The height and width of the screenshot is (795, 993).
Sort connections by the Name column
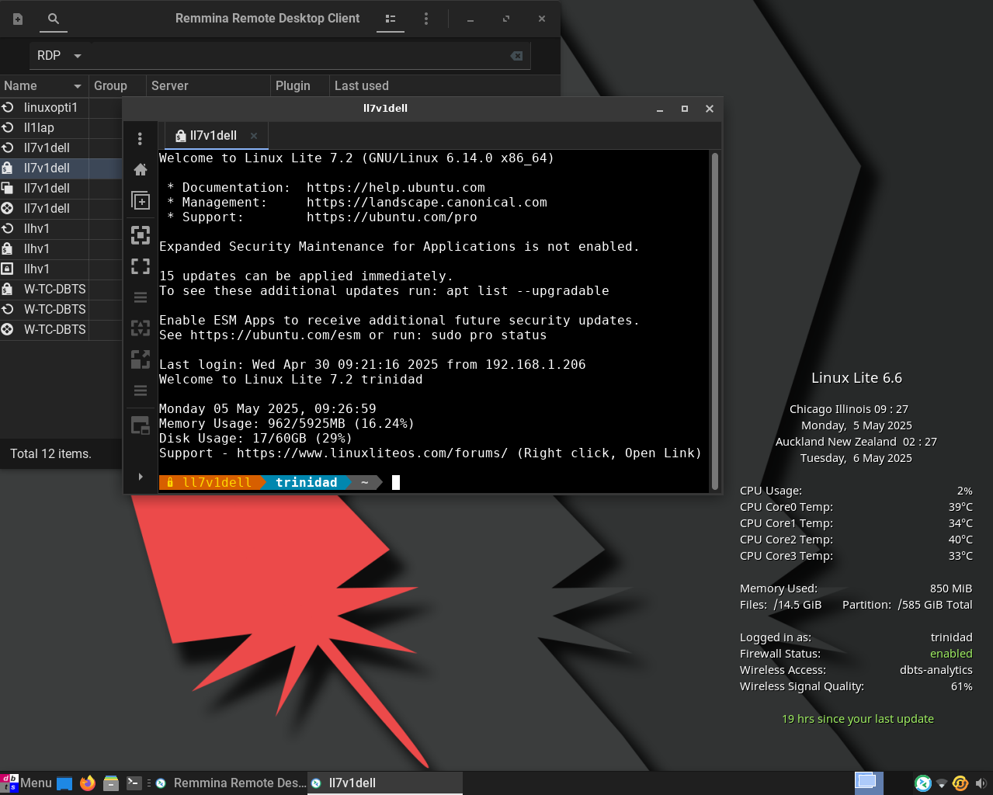[x=43, y=85]
